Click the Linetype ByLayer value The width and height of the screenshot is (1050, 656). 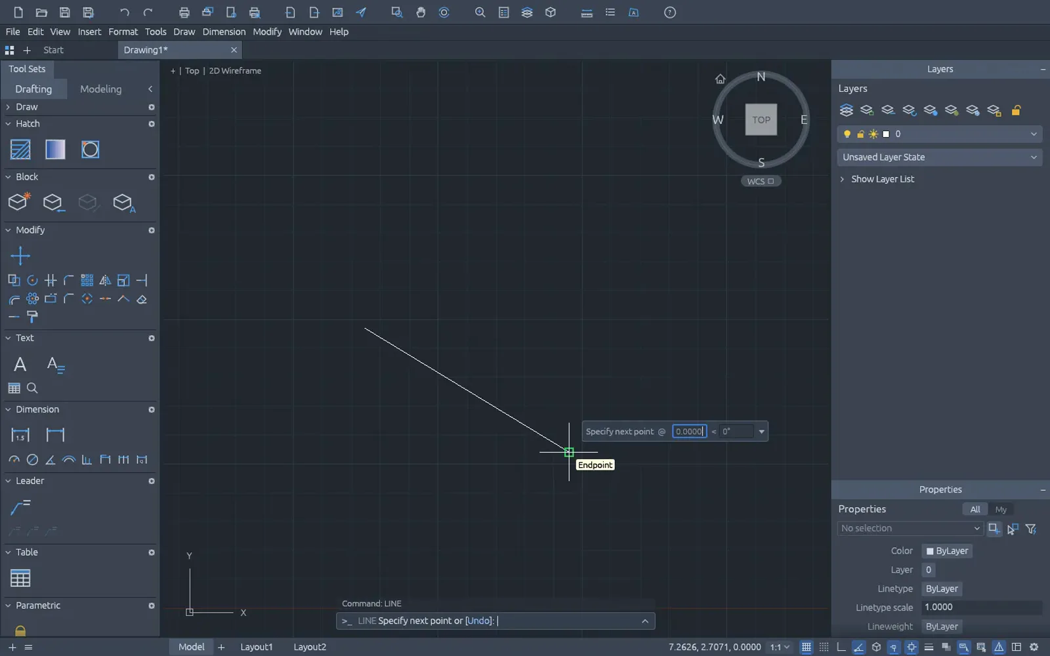tap(942, 589)
